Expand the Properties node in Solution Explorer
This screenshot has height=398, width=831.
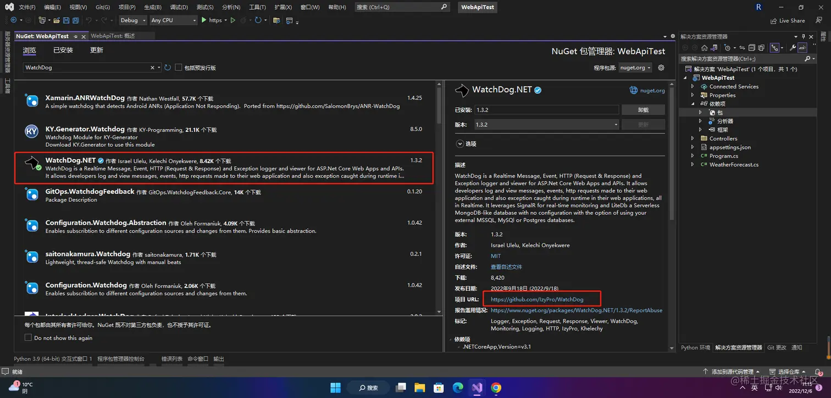tap(693, 95)
